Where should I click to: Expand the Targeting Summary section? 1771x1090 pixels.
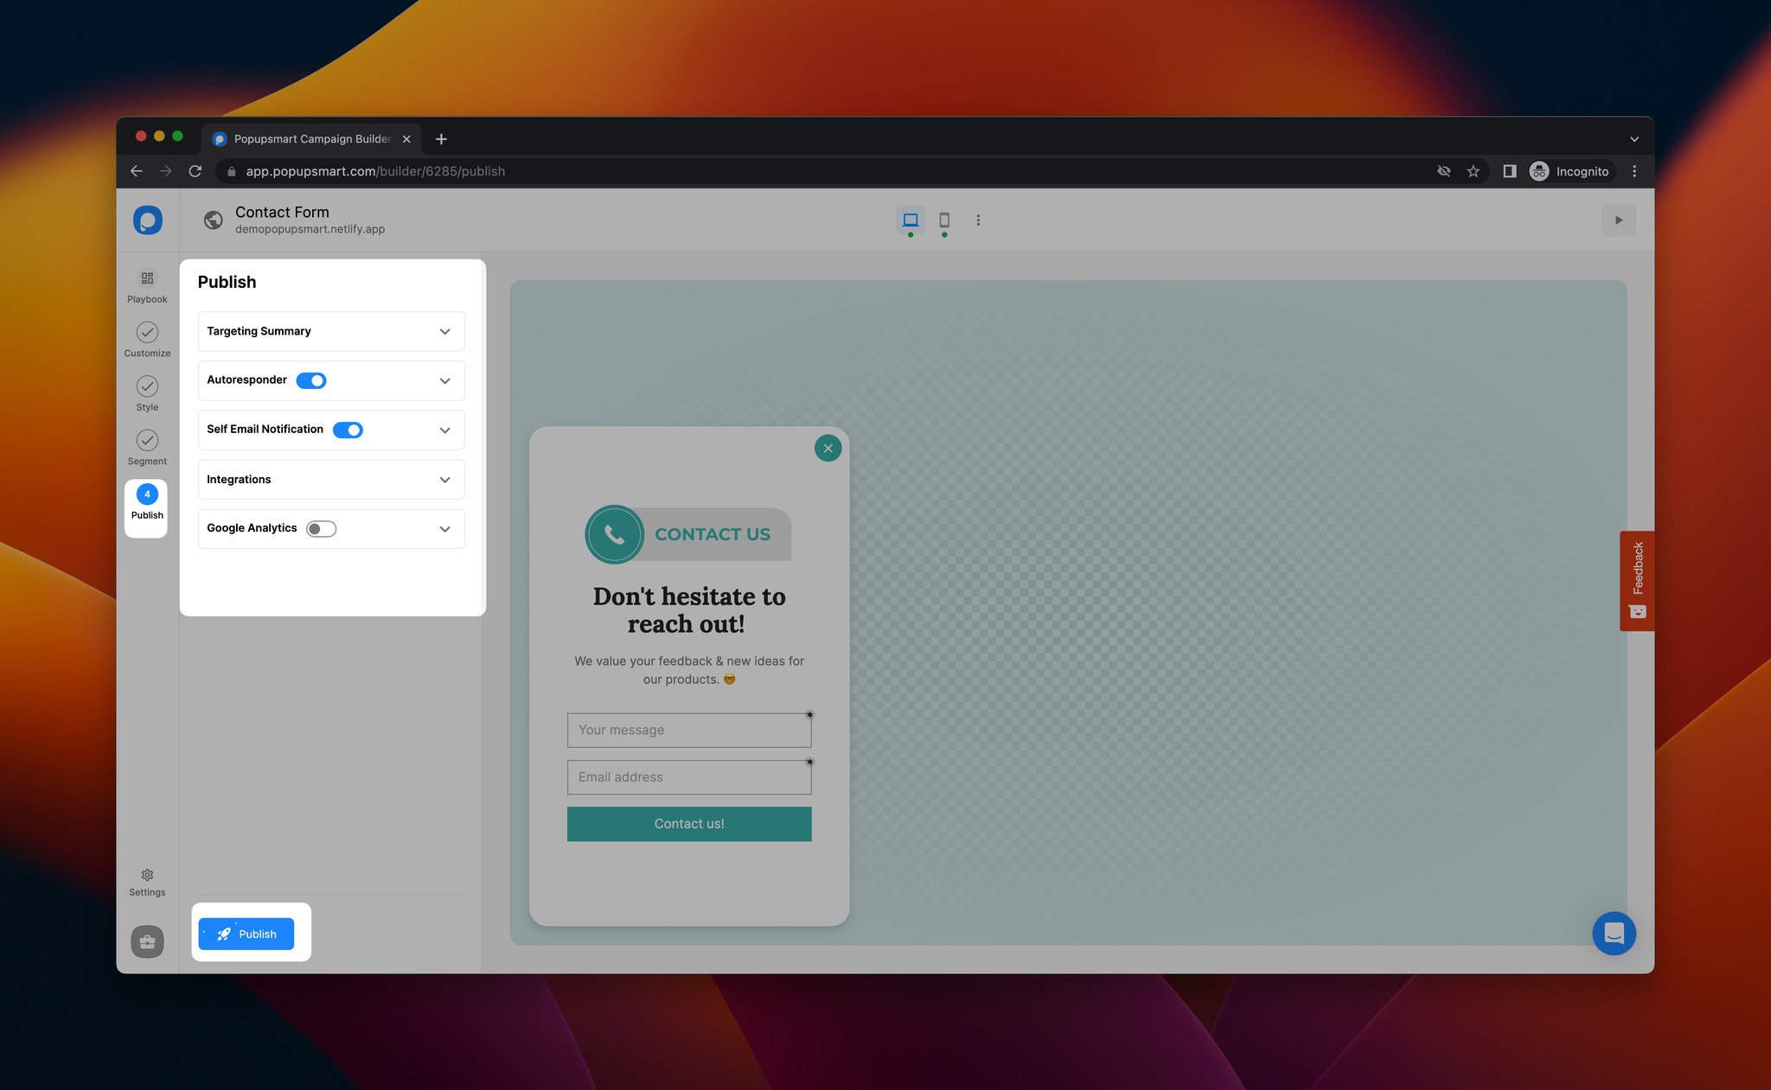444,330
